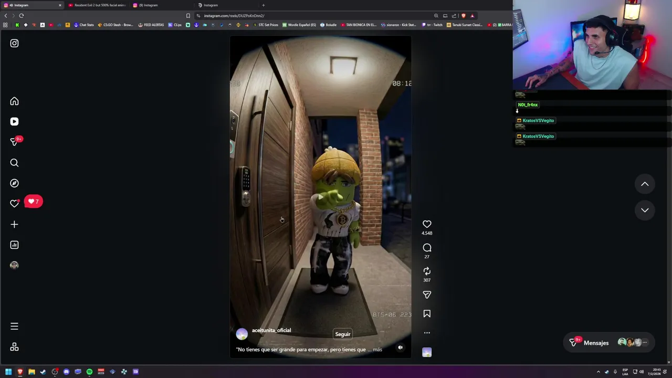
Task: Click aceitunita_oficial's profile picture
Action: 242,334
